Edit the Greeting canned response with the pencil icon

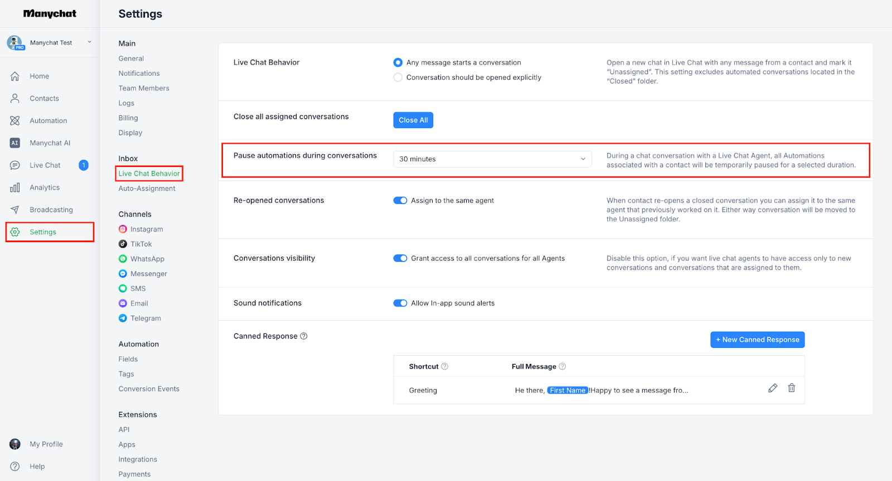pos(773,388)
